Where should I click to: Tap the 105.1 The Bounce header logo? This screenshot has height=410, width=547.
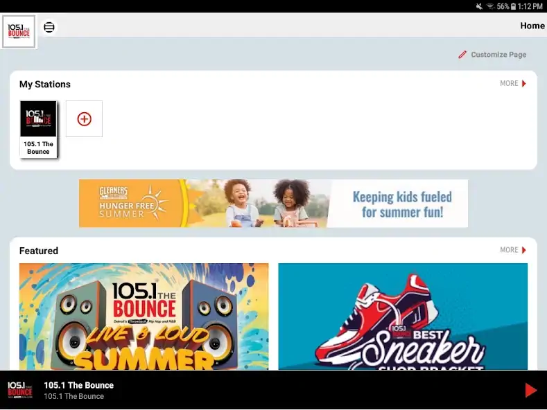[x=19, y=31]
